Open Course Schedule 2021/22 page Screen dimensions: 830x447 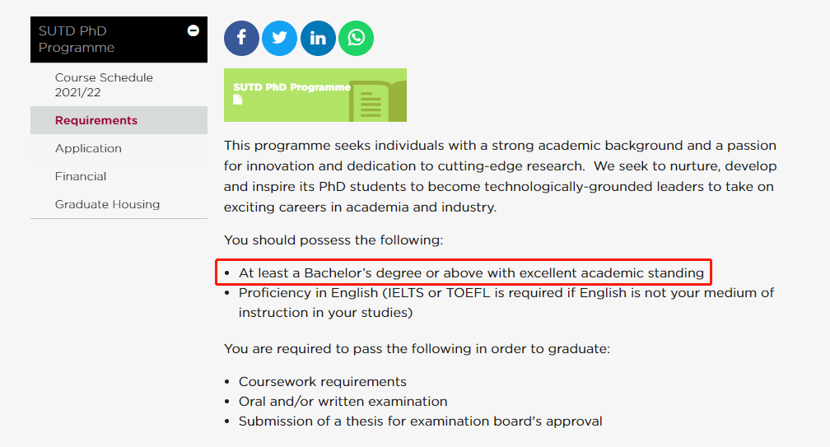pos(104,85)
